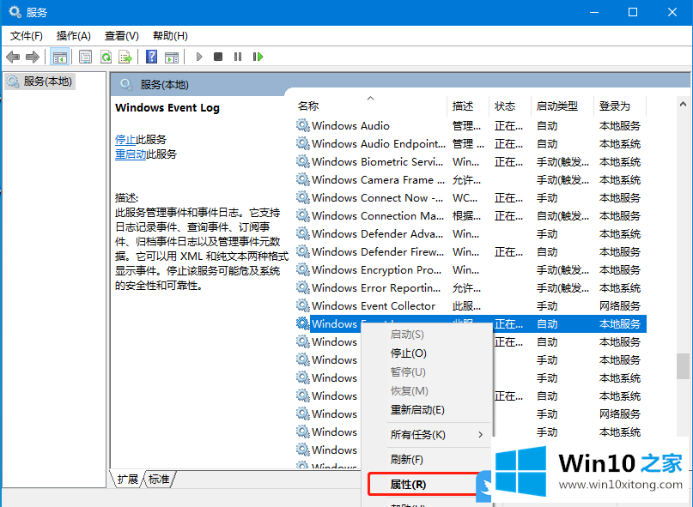Click 自动(触发... in Connection Ma... row
Viewport: 693px width, 507px height.
(562, 216)
